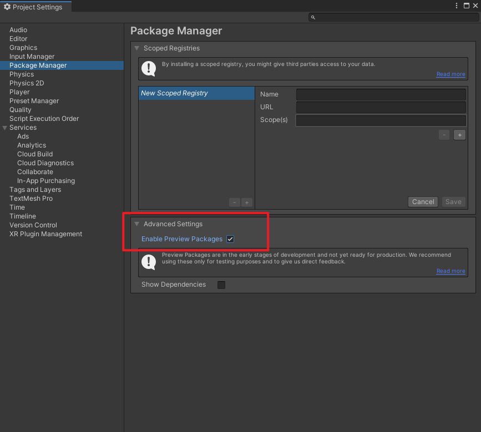The height and width of the screenshot is (432, 481).
Task: Remove the selected scoped registry with minus
Action: pyautogui.click(x=235, y=202)
